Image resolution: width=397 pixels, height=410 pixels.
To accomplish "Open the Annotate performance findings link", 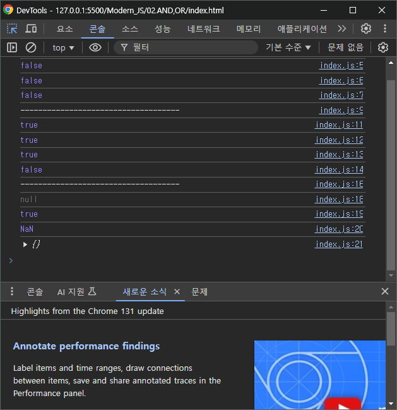I will [86, 346].
